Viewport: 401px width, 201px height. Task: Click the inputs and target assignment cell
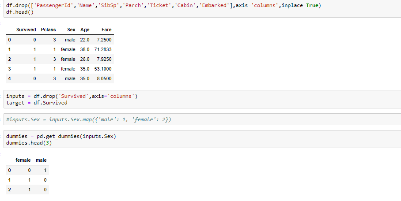(202, 99)
